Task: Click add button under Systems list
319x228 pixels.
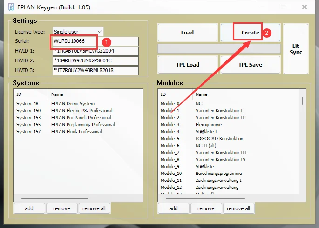Action: coord(29,208)
